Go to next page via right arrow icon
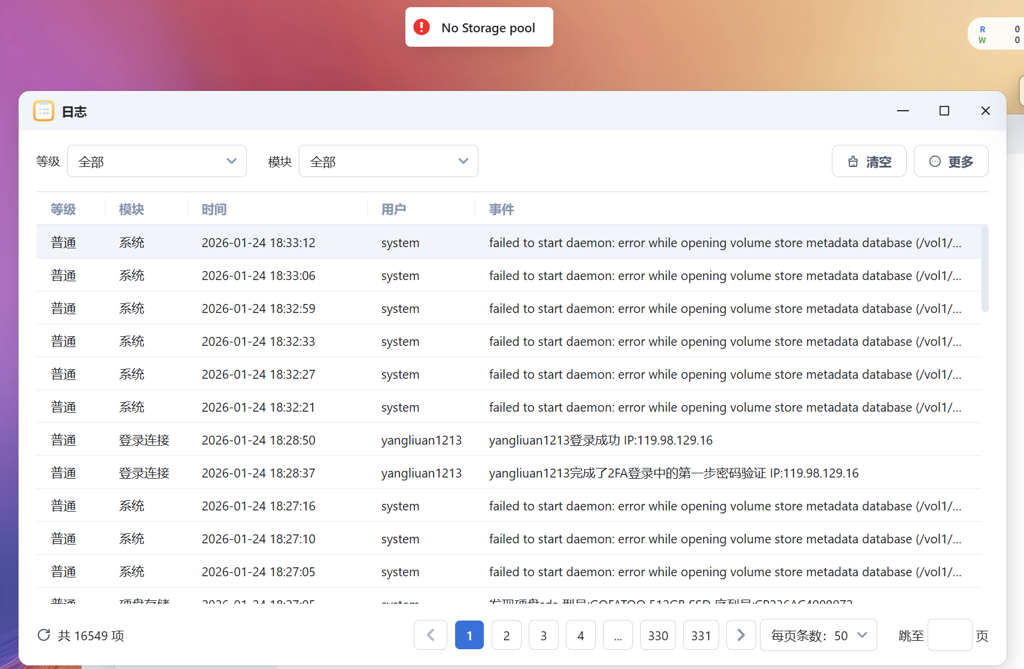This screenshot has width=1024, height=669. (741, 635)
